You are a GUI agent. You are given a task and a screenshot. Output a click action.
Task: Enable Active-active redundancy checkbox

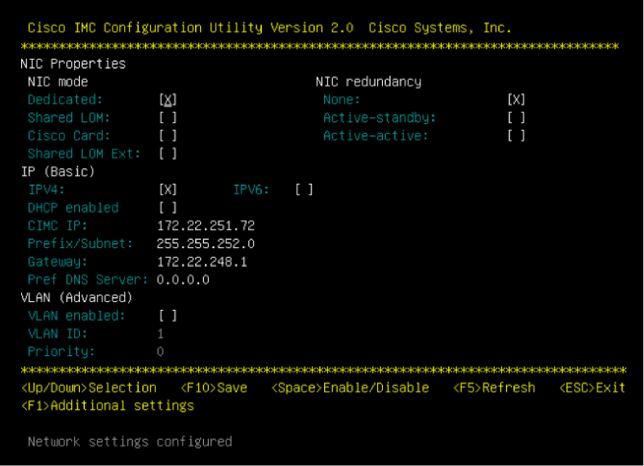(517, 136)
